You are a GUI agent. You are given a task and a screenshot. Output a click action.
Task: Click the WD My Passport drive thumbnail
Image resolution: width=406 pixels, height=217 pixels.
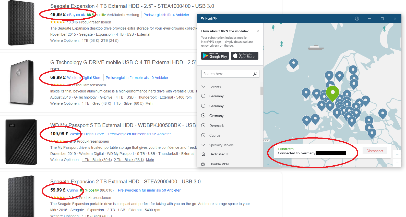tap(21, 142)
